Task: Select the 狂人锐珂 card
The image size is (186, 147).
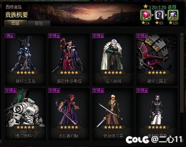Action: 113,60
